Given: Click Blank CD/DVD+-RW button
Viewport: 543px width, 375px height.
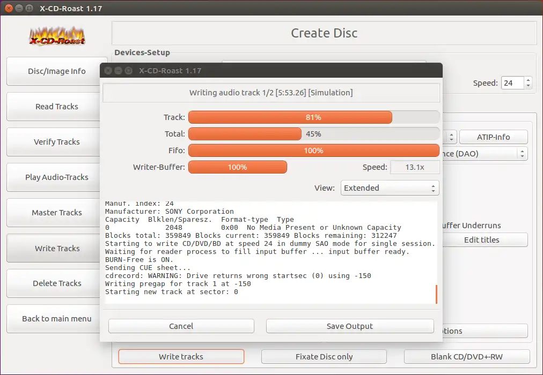Looking at the screenshot, I should 467,356.
